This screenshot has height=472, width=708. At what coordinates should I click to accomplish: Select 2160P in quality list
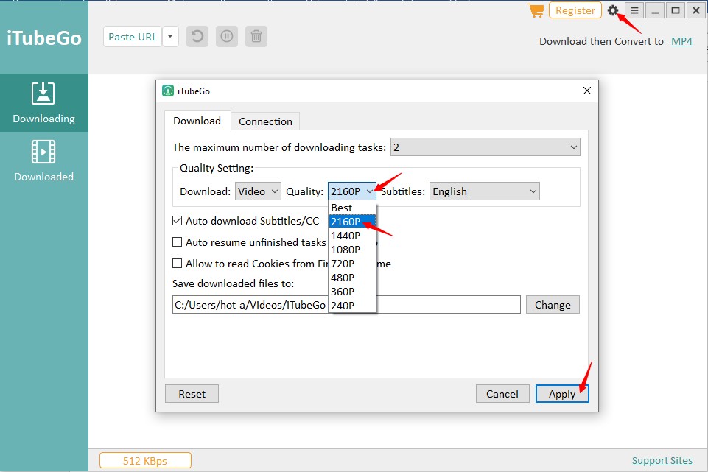351,222
